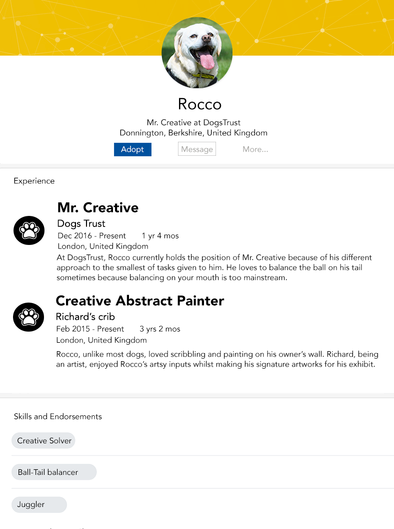Select the Creative Solver skill tag

43,441
